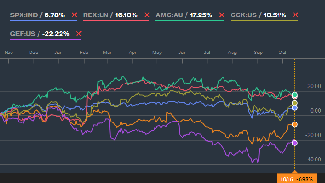The height and width of the screenshot is (183, 325).
Task: Click the olive CCK:US endpoint dot
Action: pyautogui.click(x=295, y=103)
